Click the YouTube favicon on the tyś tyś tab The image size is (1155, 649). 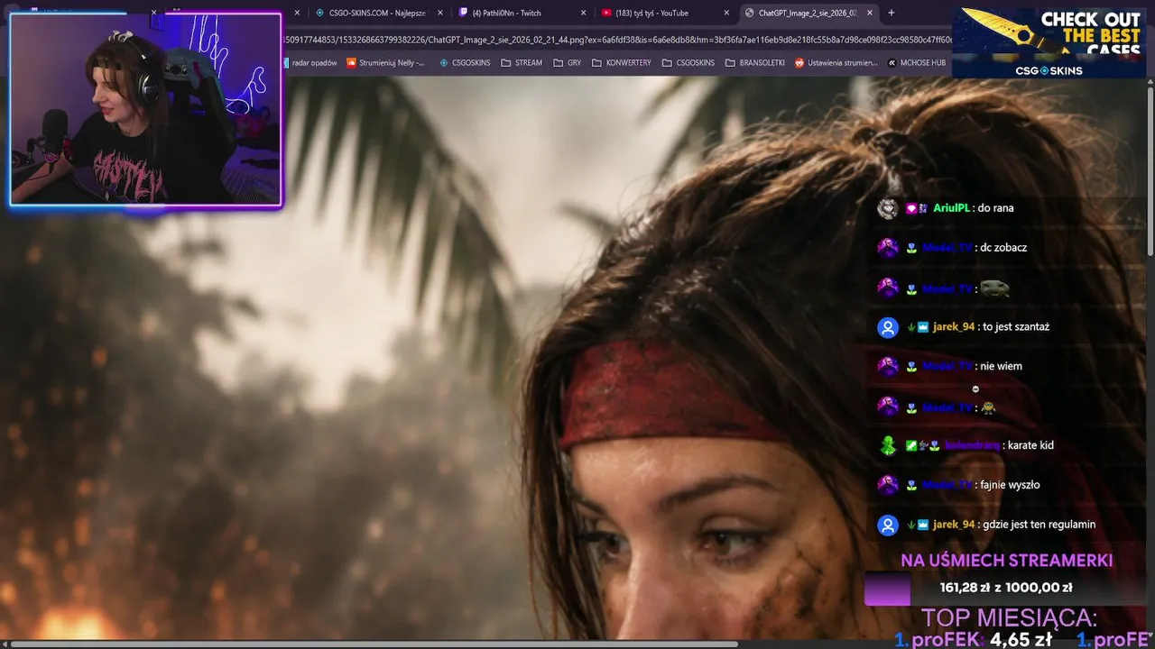pos(607,13)
